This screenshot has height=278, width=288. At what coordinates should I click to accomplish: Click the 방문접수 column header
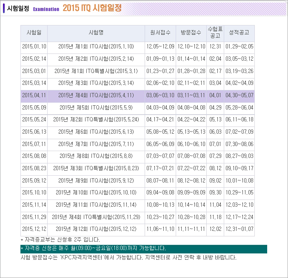point(191,33)
